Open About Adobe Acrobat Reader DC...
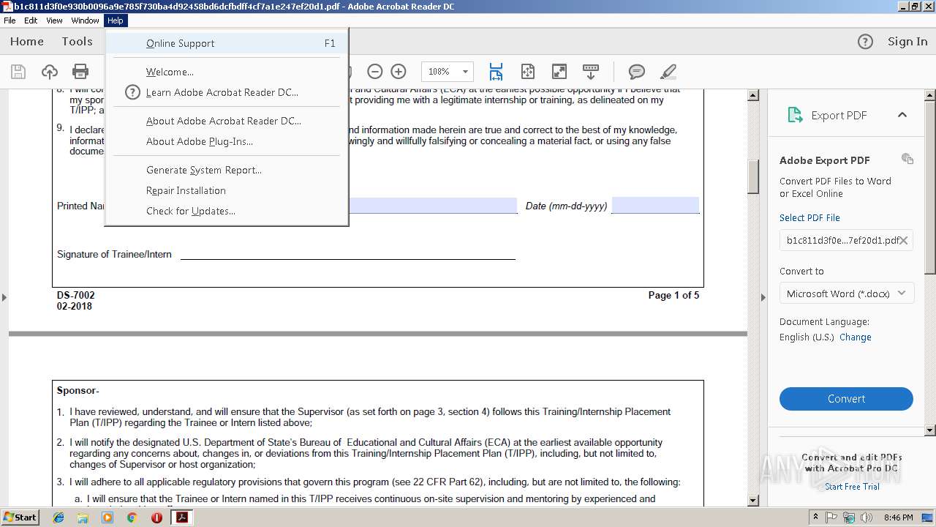Viewport: 936px width, 527px height. 227,121
